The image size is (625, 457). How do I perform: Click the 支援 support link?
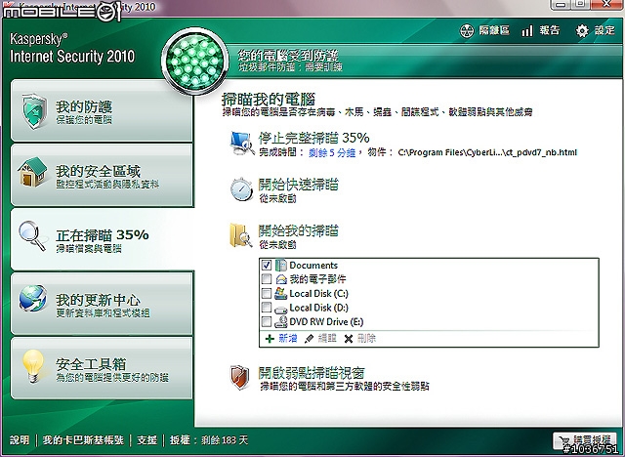[147, 439]
